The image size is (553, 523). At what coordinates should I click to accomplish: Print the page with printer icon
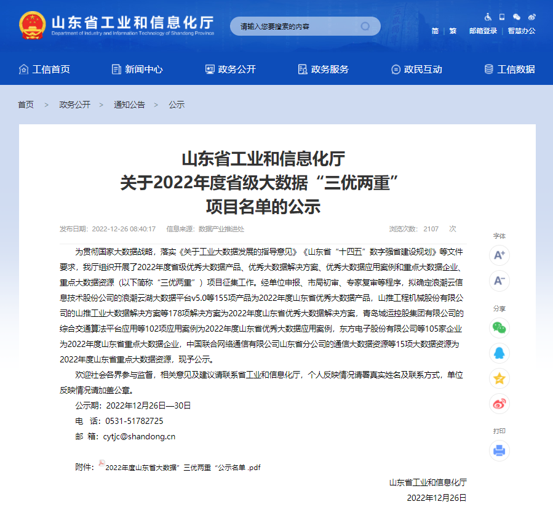(x=499, y=451)
